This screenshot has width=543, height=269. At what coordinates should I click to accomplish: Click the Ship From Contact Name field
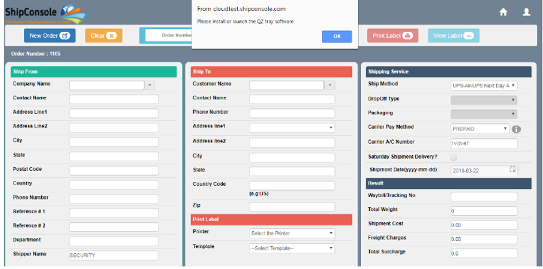click(x=114, y=99)
